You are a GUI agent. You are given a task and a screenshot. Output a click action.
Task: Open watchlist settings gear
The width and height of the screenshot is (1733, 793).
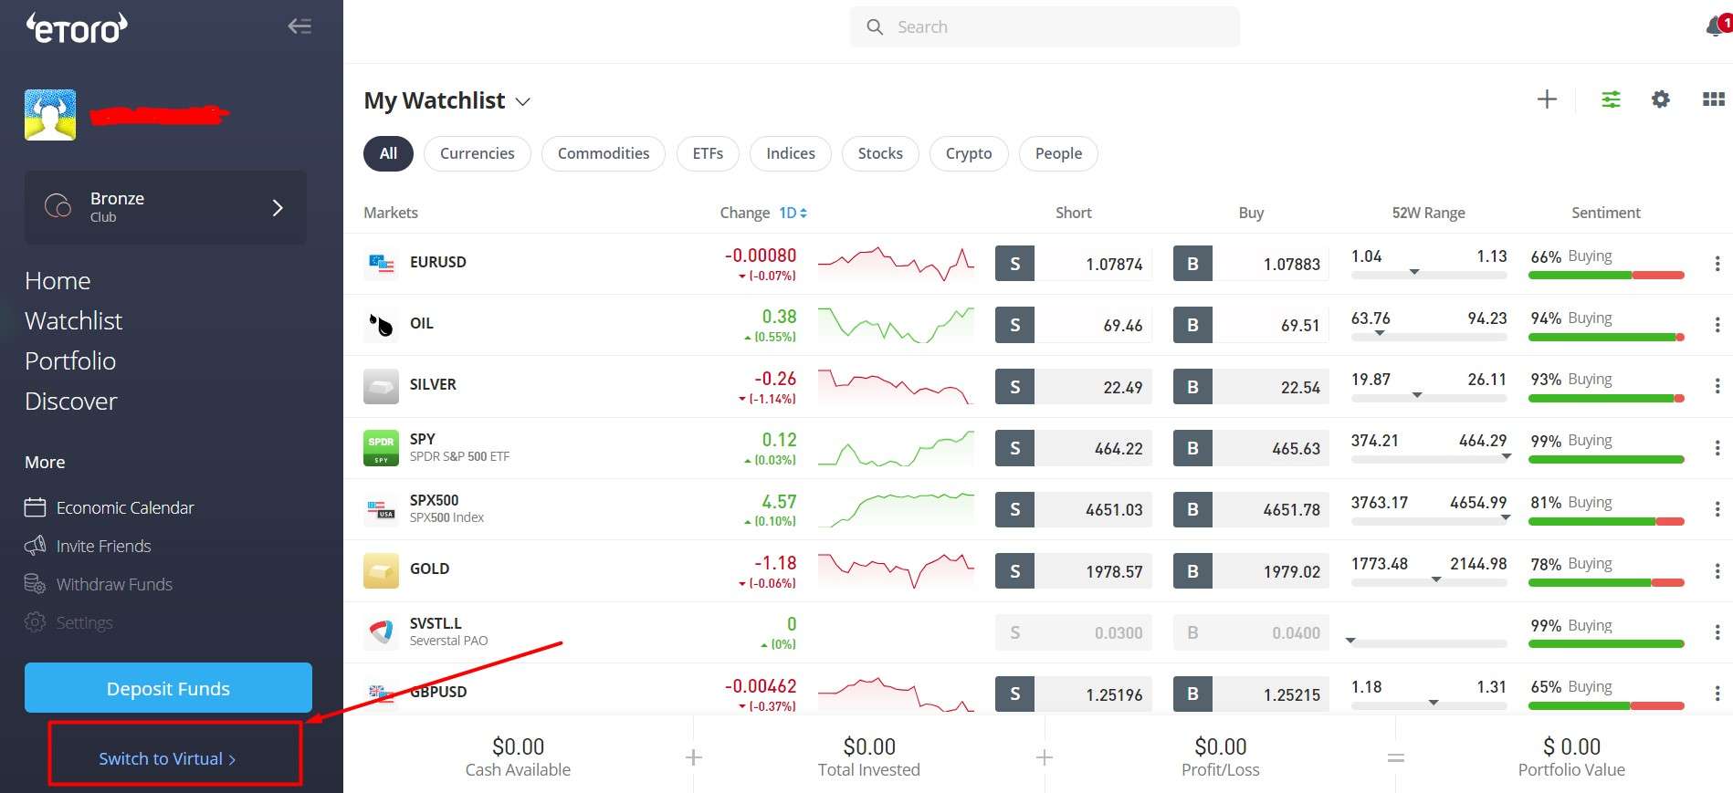point(1661,99)
